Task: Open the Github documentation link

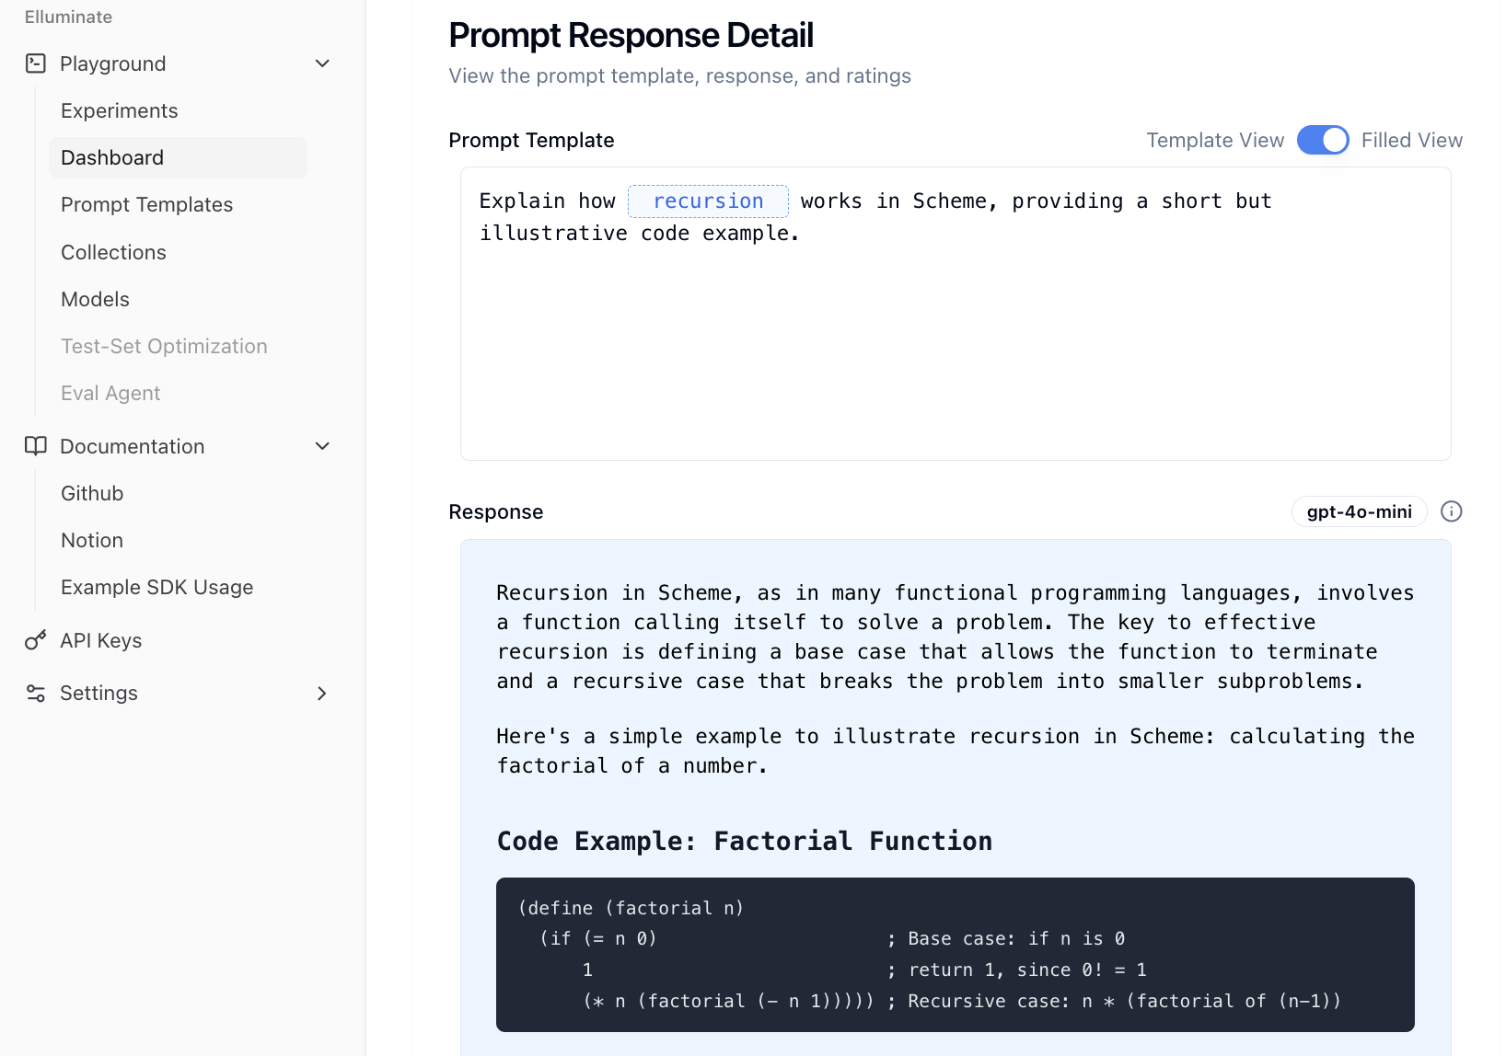Action: 92,493
